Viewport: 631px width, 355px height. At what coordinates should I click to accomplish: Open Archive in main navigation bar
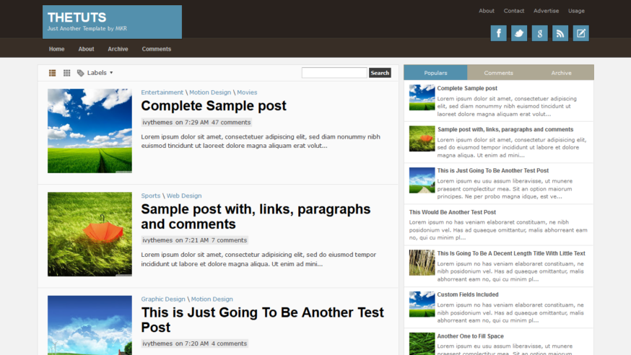[x=118, y=49]
